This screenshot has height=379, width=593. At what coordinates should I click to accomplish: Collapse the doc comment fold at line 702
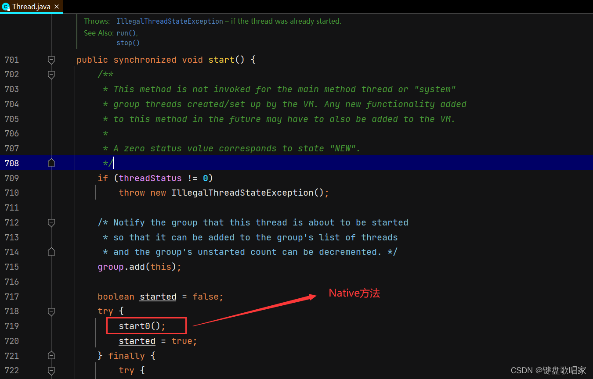point(51,75)
